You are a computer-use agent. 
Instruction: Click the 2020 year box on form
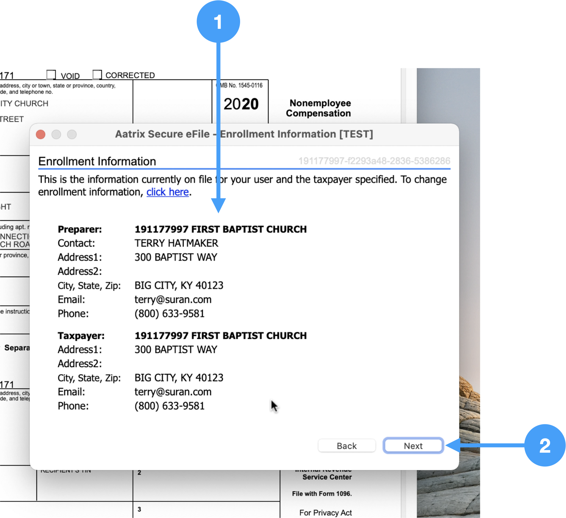coord(241,104)
